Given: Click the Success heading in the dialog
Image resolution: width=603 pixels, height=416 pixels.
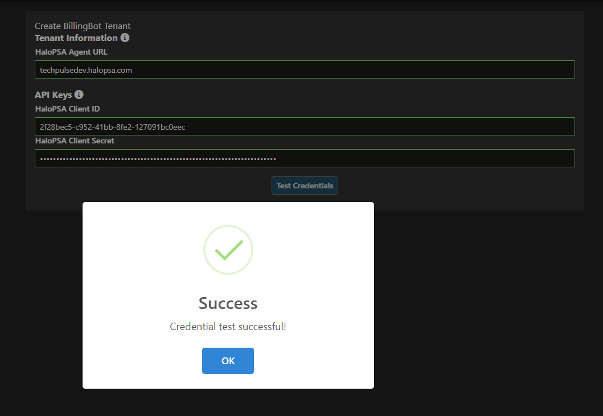Looking at the screenshot, I should (228, 303).
